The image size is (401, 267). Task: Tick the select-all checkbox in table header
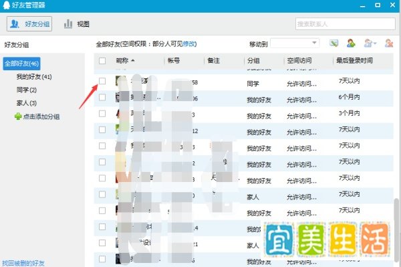[x=102, y=61]
